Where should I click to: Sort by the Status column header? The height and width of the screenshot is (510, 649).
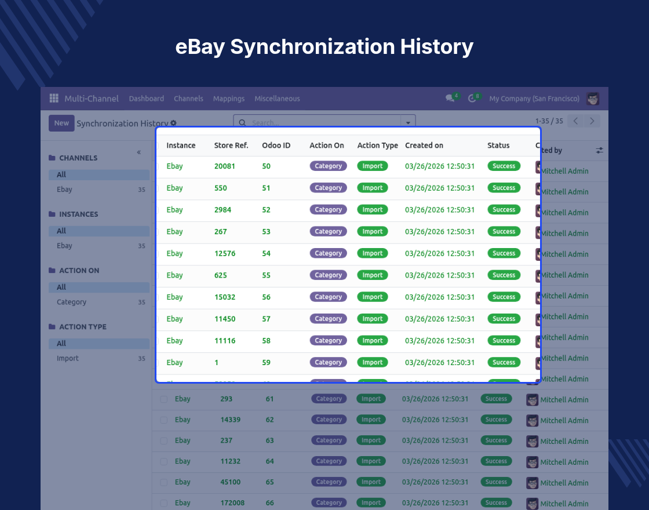(498, 145)
